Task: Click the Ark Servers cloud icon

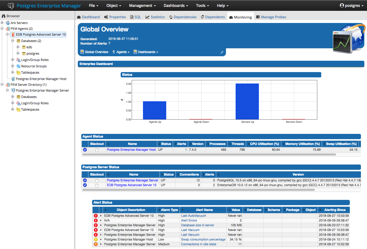Action: [x=8, y=23]
